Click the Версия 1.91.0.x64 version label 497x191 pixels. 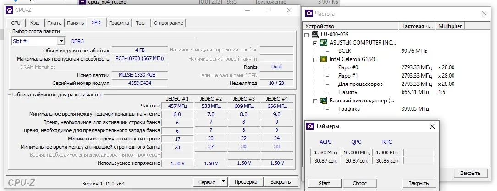[x=103, y=183]
